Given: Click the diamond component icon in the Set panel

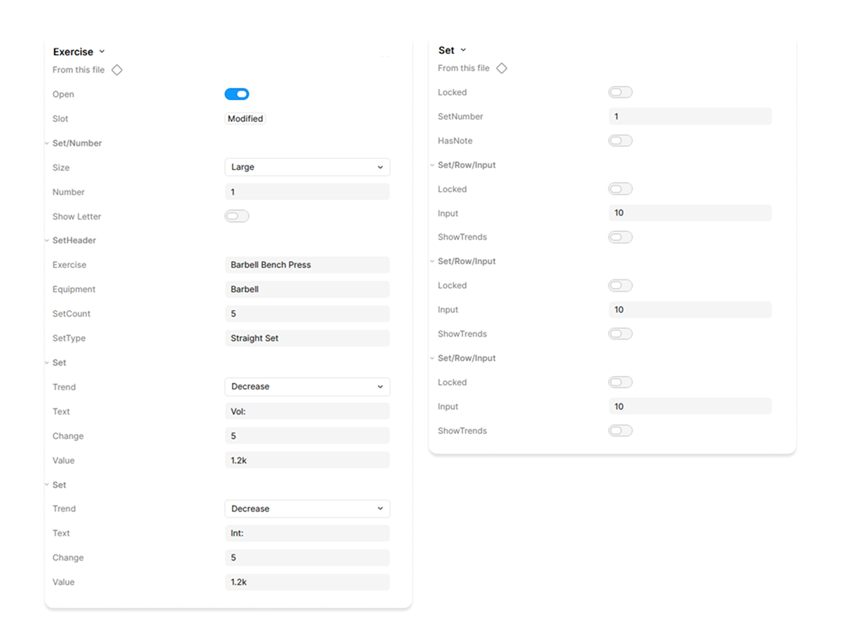Looking at the screenshot, I should 502,68.
